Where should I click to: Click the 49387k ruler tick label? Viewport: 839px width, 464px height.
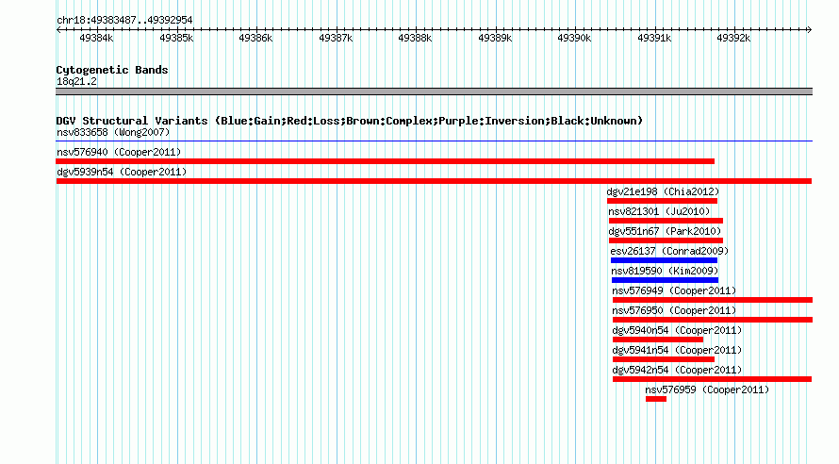(336, 38)
